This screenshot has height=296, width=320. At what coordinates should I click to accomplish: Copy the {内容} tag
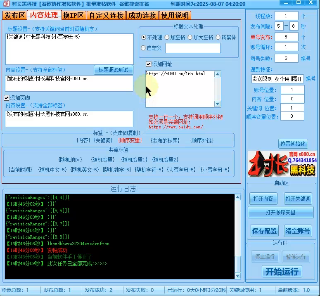pyautogui.click(x=83, y=140)
